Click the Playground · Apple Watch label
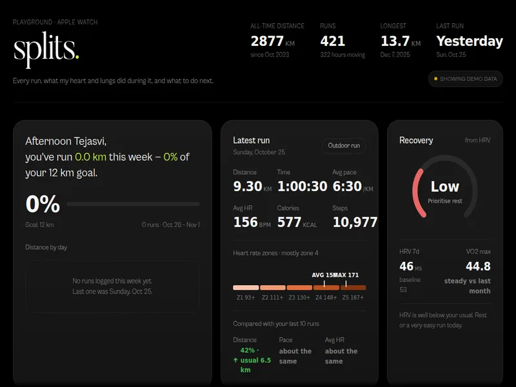Screen dimensions: 516x387 tap(55, 22)
